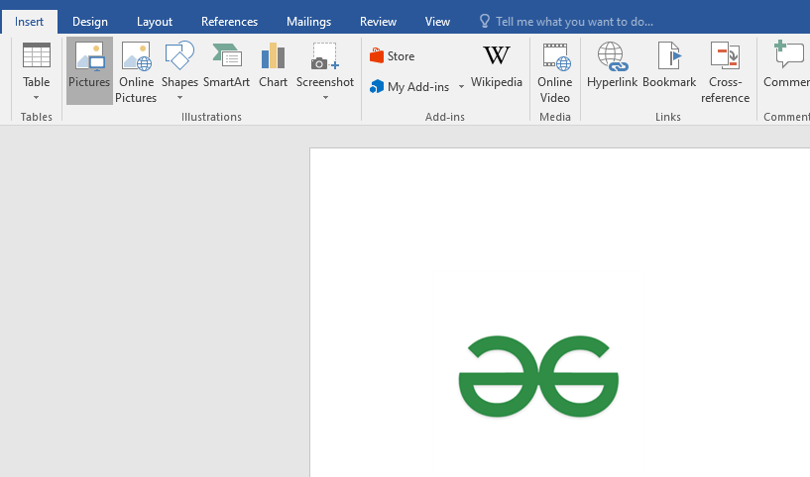Click the red Store bag icon
This screenshot has height=477, width=810.
pyautogui.click(x=377, y=55)
